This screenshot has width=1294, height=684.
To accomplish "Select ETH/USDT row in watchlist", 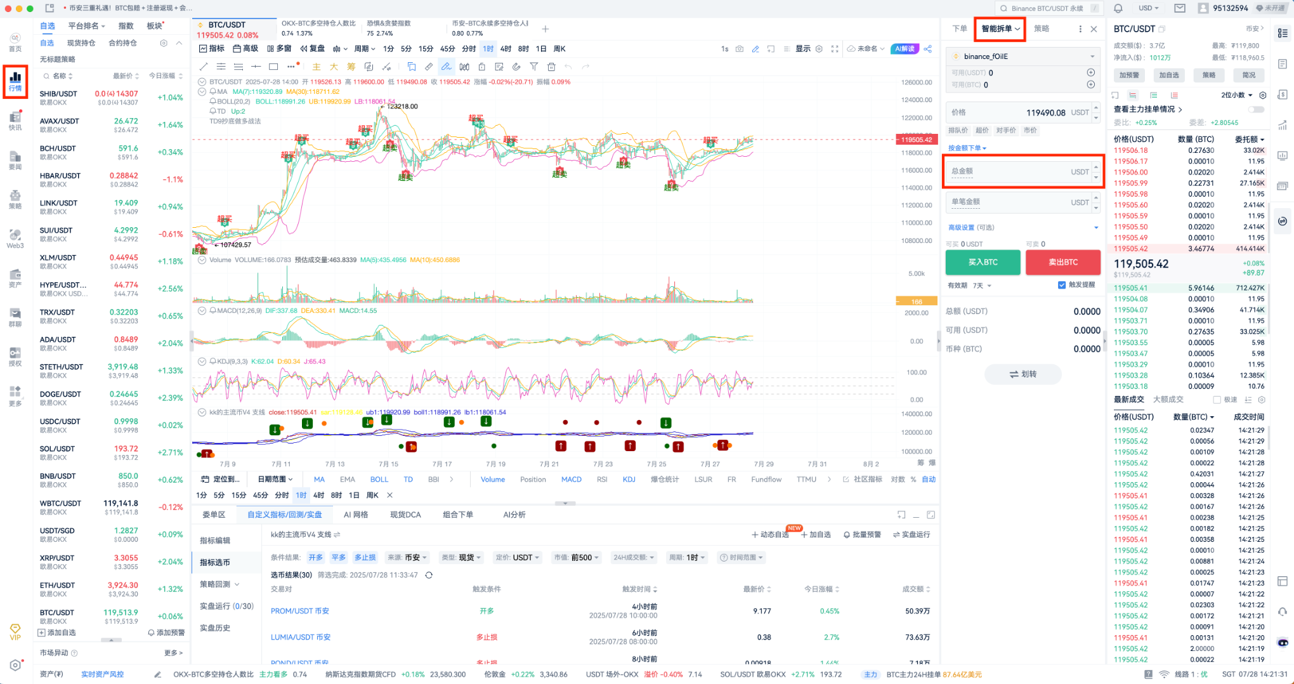I will point(112,589).
